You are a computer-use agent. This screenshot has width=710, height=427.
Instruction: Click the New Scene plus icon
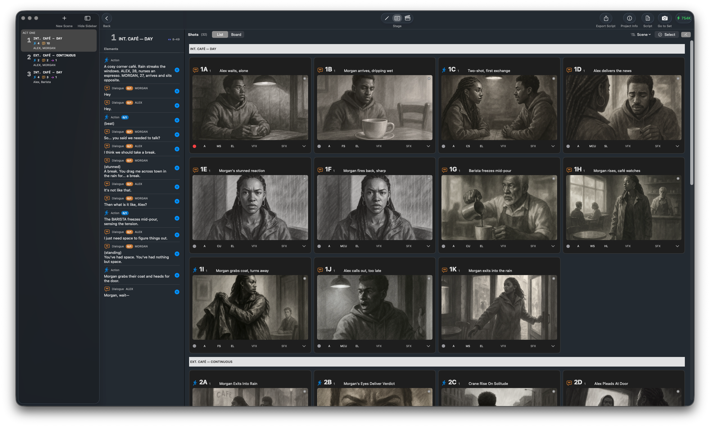coord(64,18)
